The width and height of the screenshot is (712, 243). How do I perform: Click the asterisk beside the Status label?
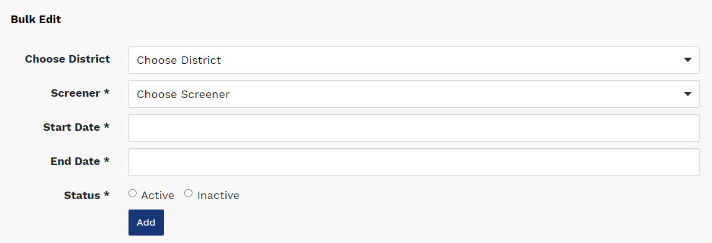(107, 194)
